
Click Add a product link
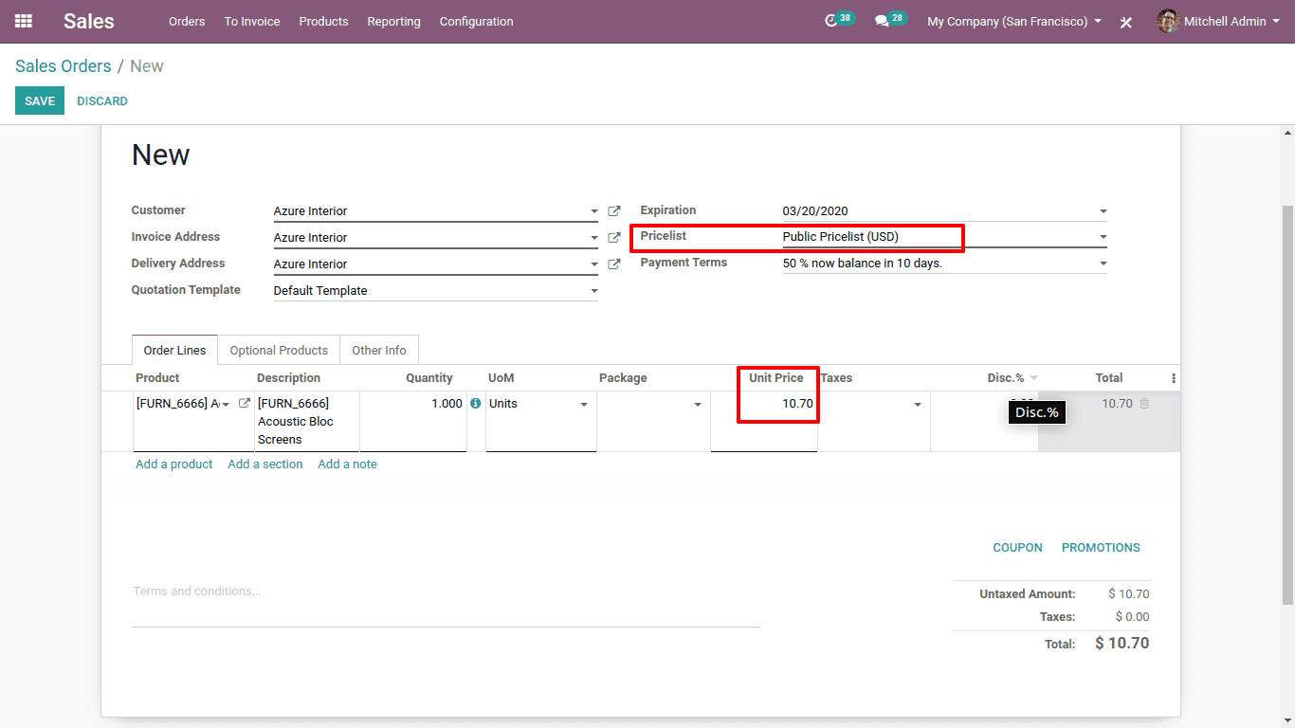pyautogui.click(x=174, y=464)
